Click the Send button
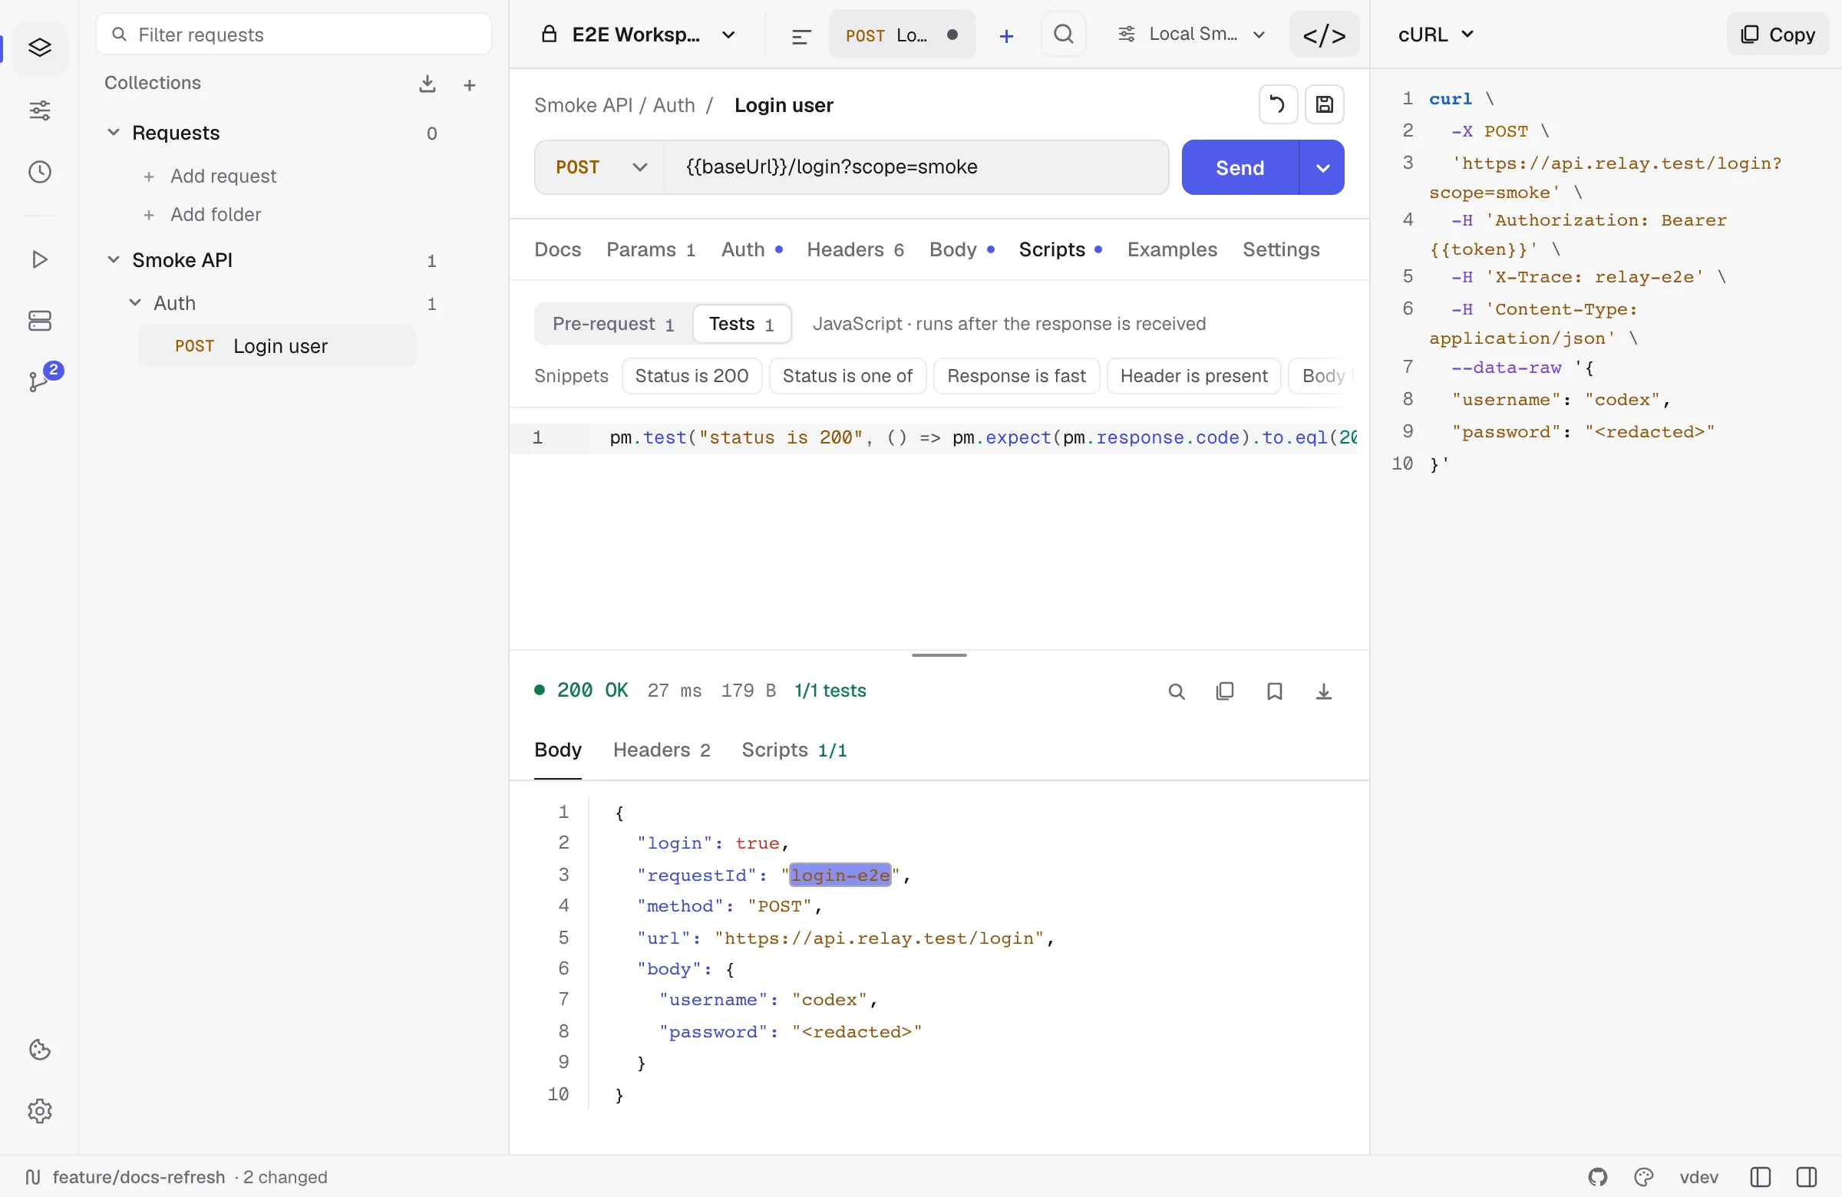This screenshot has width=1842, height=1197. (1240, 167)
